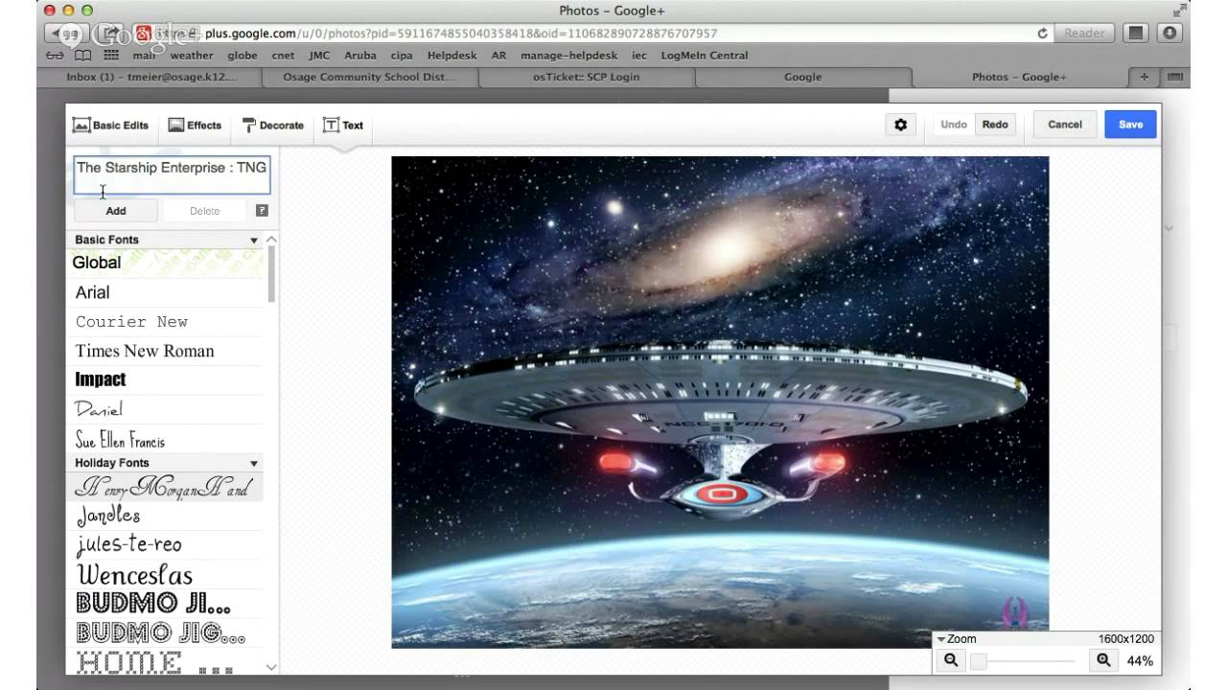
Task: Choose the Arial font
Action: tap(165, 292)
